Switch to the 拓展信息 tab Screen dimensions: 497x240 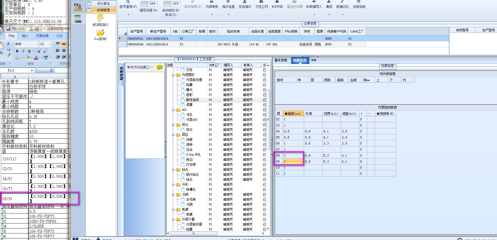coord(300,60)
